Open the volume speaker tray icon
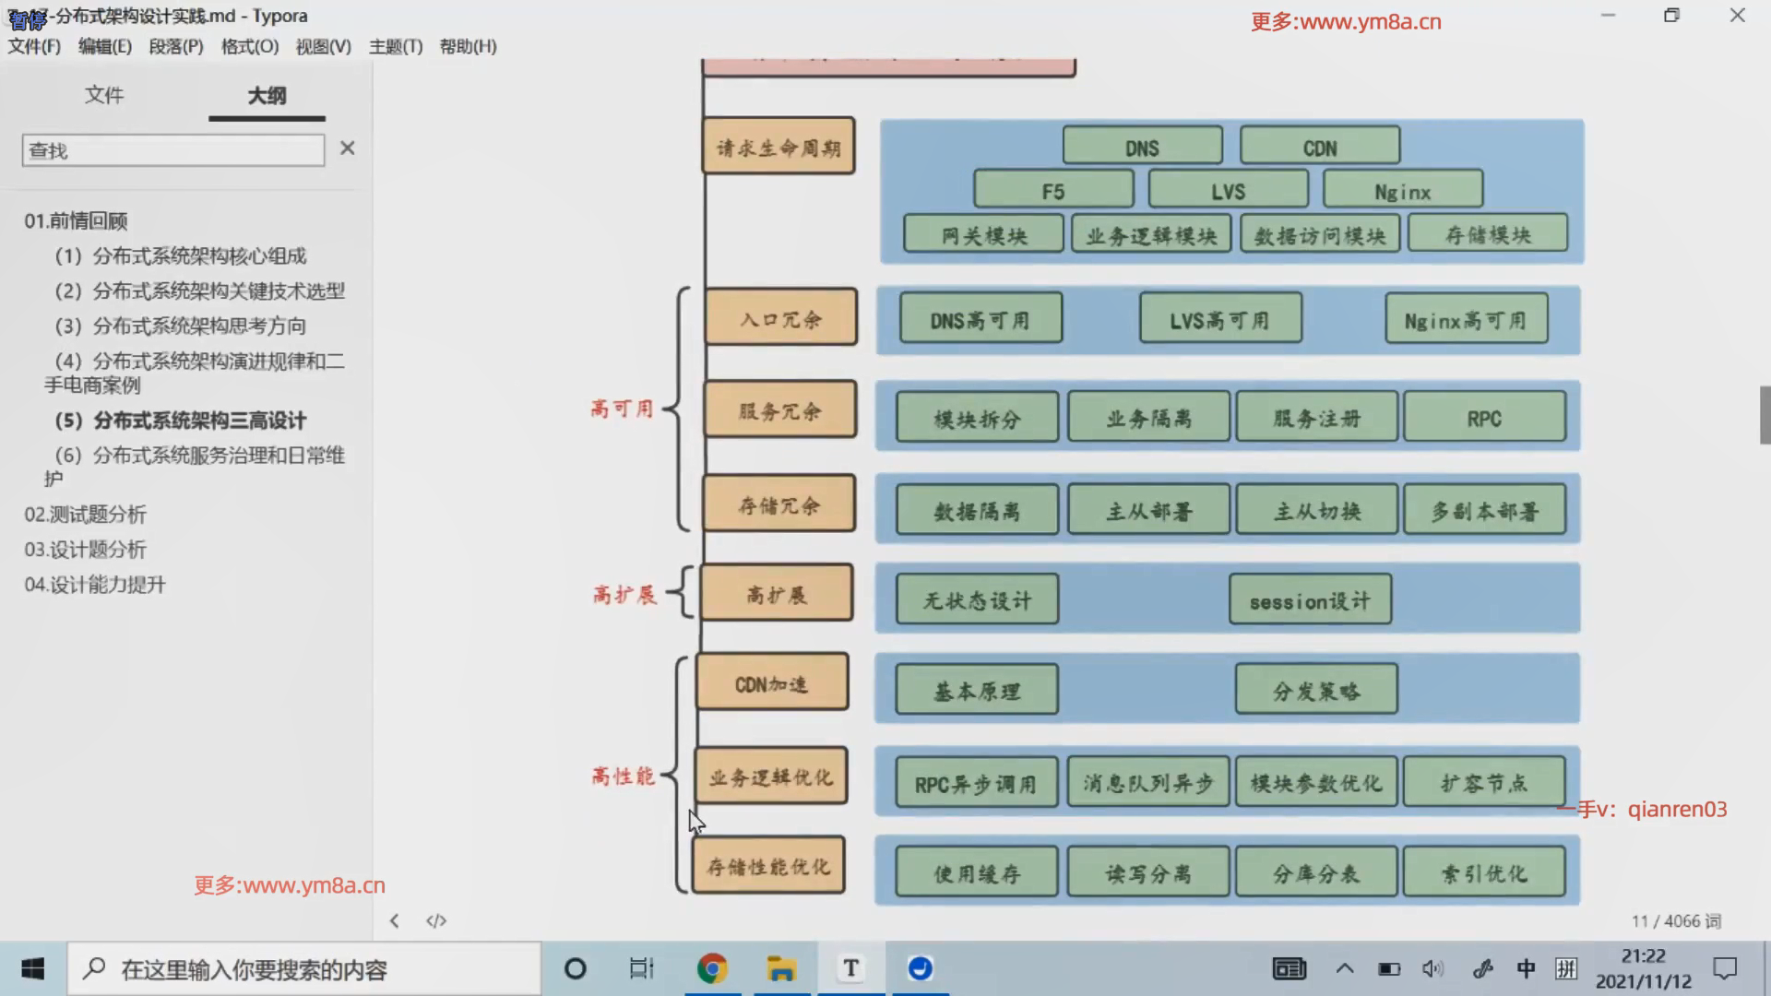1771x996 pixels. (1432, 968)
